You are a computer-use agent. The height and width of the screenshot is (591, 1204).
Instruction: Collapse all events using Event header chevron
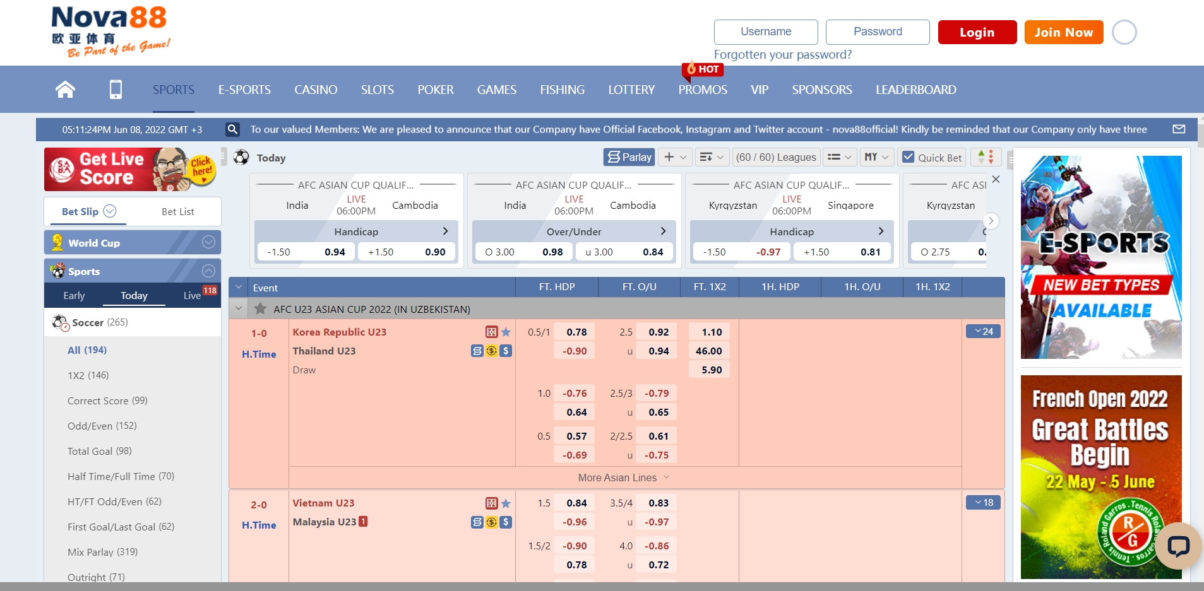click(x=239, y=287)
